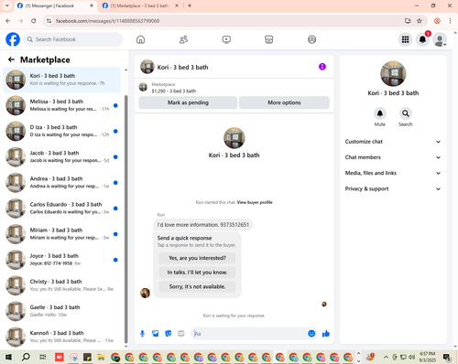
Task: Open Windows taskbar search
Action: click(x=26, y=357)
